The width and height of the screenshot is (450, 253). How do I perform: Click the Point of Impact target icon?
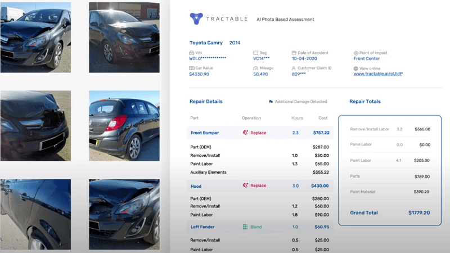click(356, 53)
